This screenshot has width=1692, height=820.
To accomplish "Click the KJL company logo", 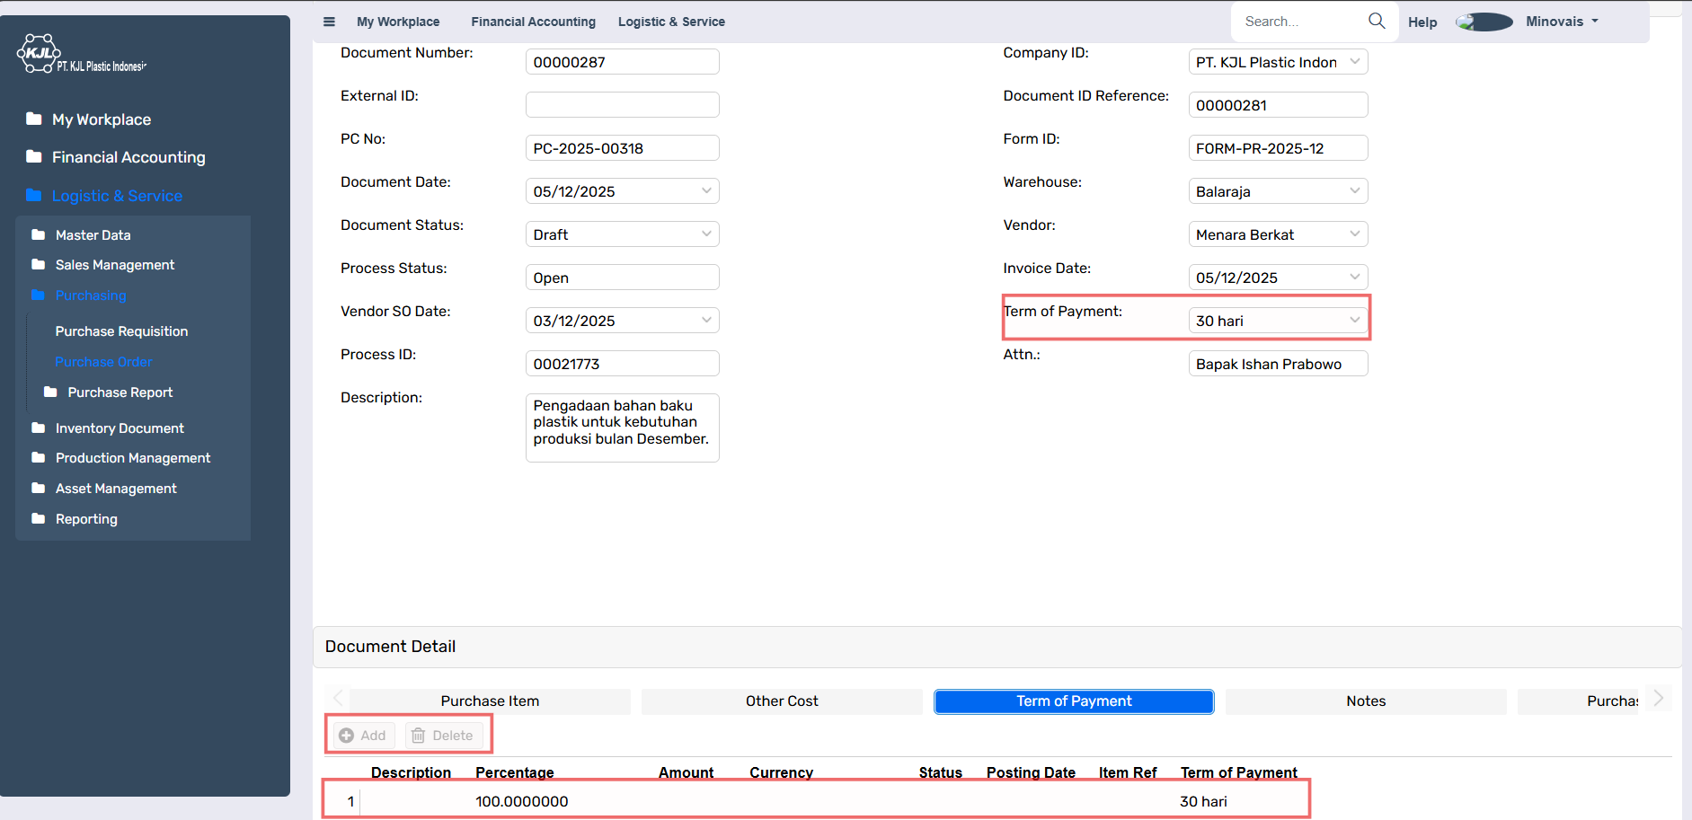I will point(40,54).
